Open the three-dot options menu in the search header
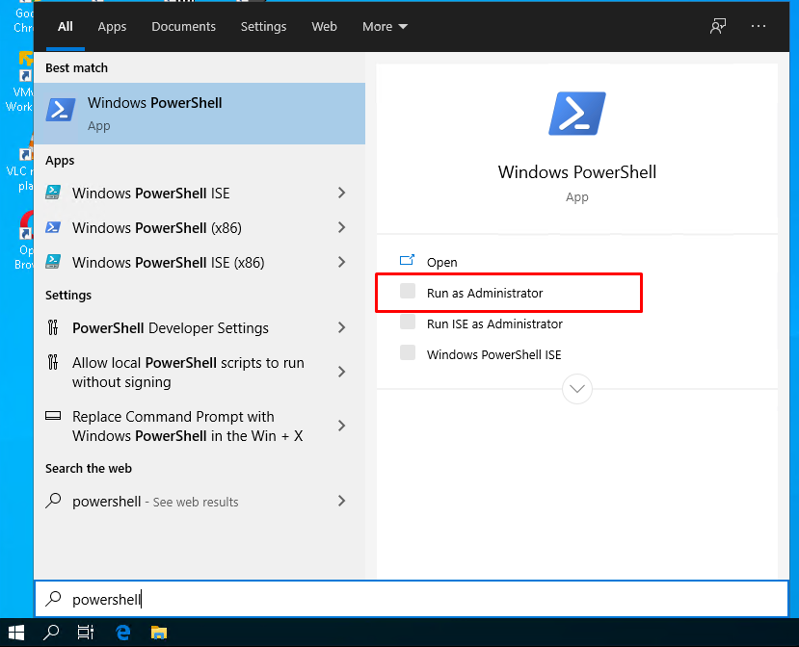The image size is (799, 647). [759, 26]
